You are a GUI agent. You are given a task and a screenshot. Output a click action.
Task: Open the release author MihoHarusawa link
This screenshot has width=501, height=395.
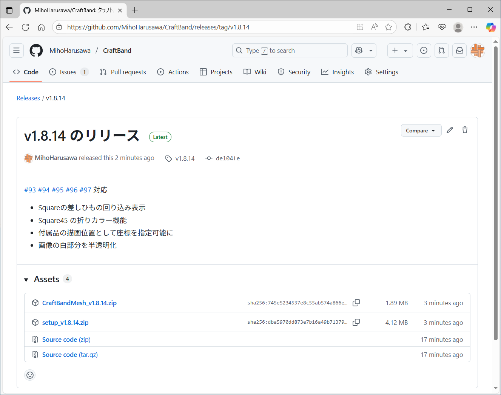pos(56,158)
